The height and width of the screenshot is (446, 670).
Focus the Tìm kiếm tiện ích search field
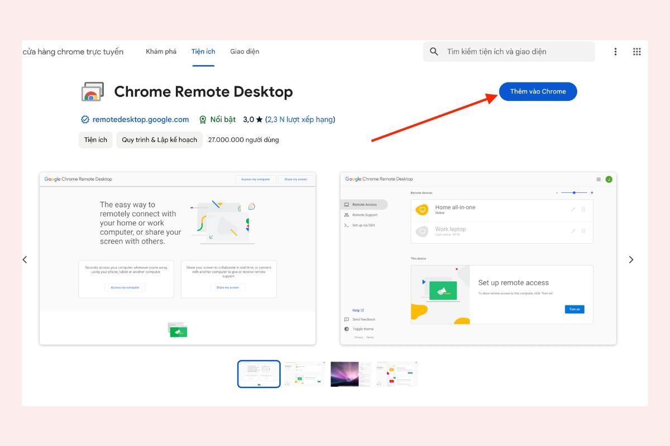click(509, 52)
